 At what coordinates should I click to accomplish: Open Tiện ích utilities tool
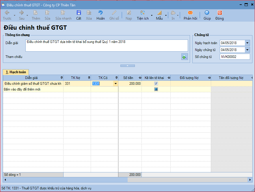pos(142,15)
